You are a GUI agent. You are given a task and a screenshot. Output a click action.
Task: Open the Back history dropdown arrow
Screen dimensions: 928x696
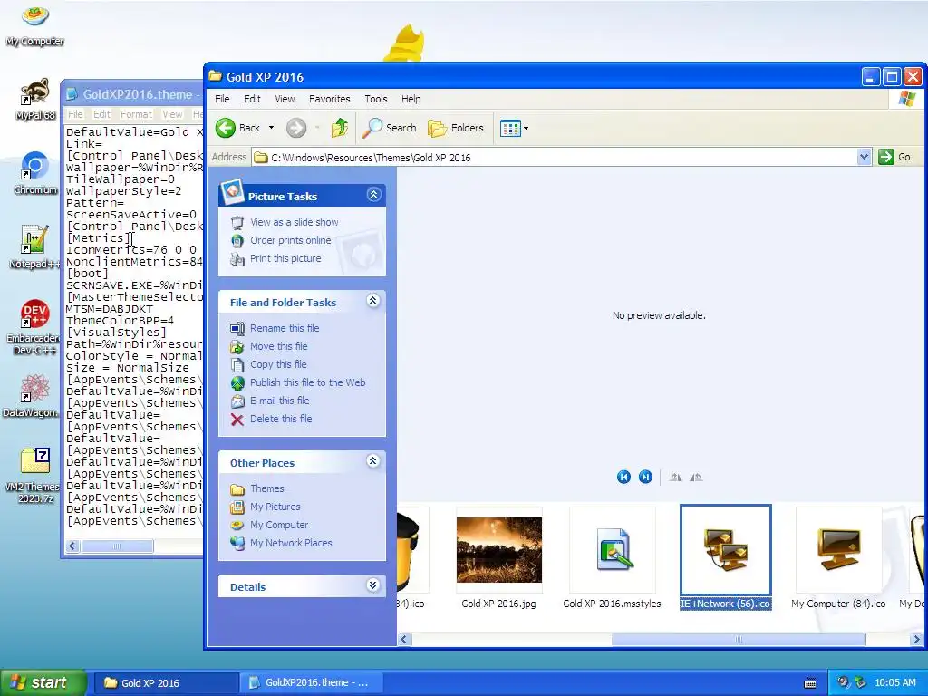[271, 128]
